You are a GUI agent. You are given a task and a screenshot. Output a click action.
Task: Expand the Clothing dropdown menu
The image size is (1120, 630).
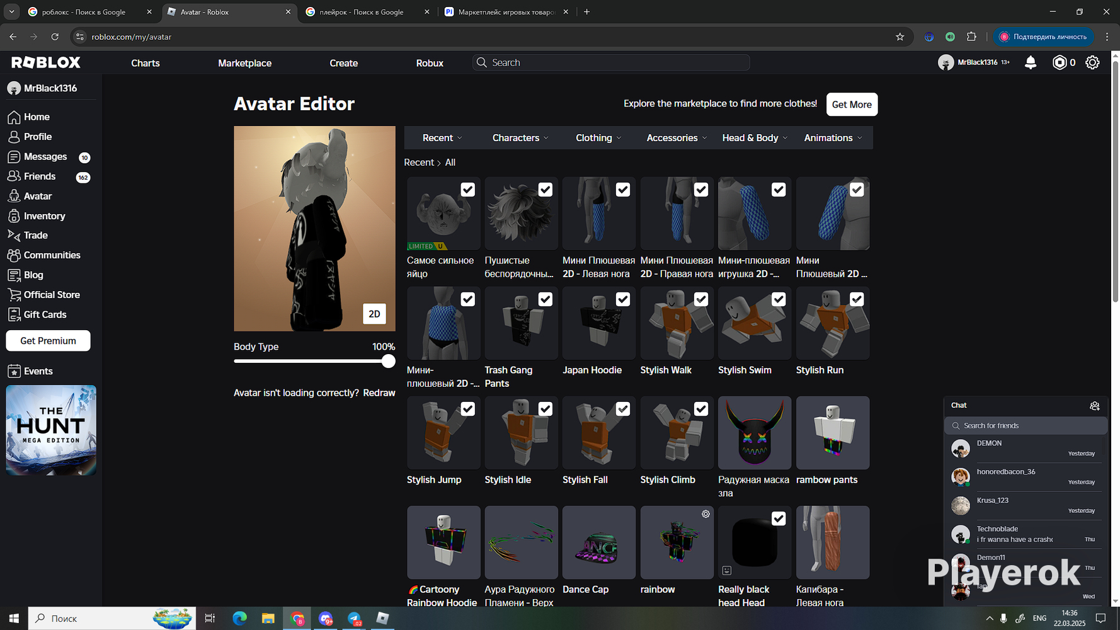[598, 138]
